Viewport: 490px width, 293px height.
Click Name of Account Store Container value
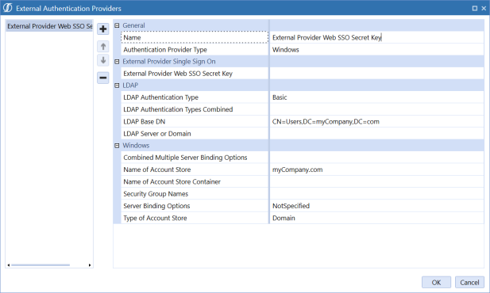(376, 181)
